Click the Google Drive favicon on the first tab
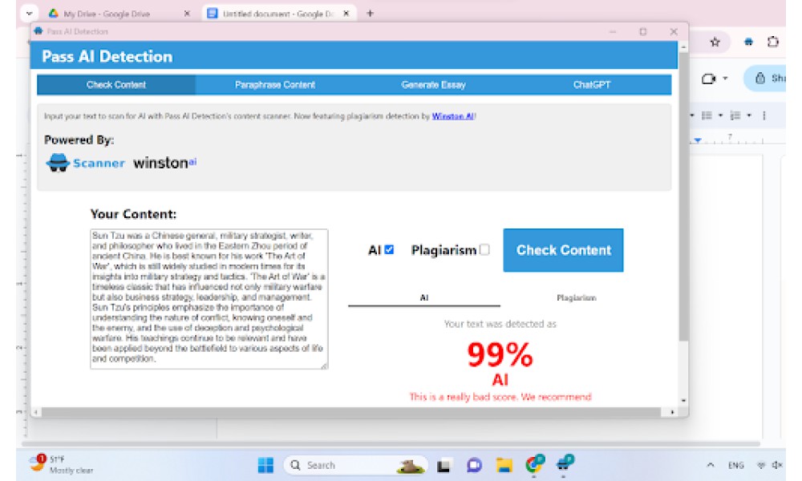The width and height of the screenshot is (802, 481). pos(53,14)
